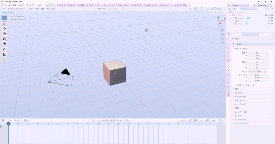The height and width of the screenshot is (144, 275).
Task: Expand the デルタトランスフォーム panel
Action: tap(244, 85)
